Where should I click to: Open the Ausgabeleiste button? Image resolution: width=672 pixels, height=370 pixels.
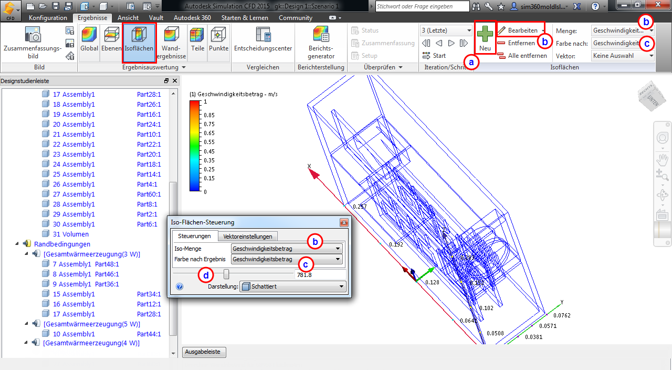coord(204,352)
